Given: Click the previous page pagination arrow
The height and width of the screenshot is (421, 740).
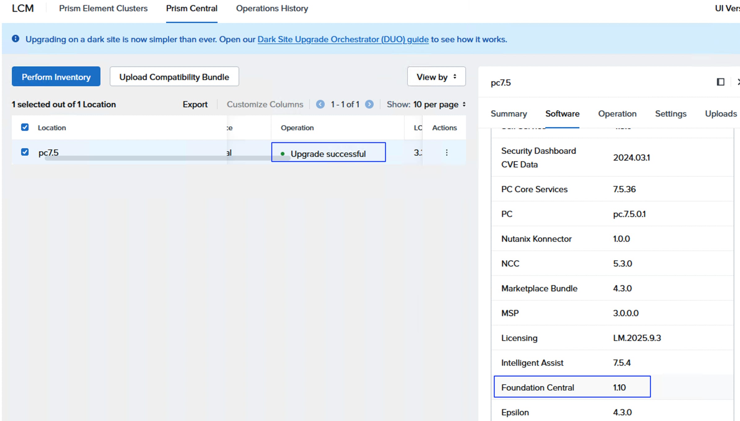Looking at the screenshot, I should pos(320,104).
